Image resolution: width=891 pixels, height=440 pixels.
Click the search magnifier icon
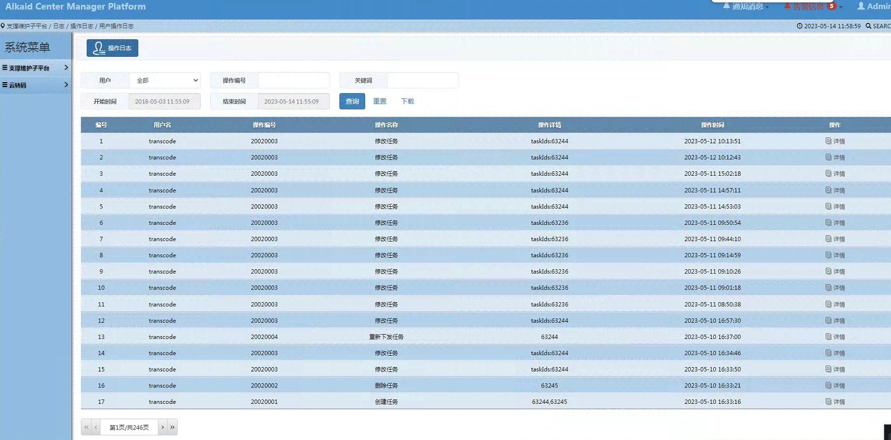[x=869, y=26]
